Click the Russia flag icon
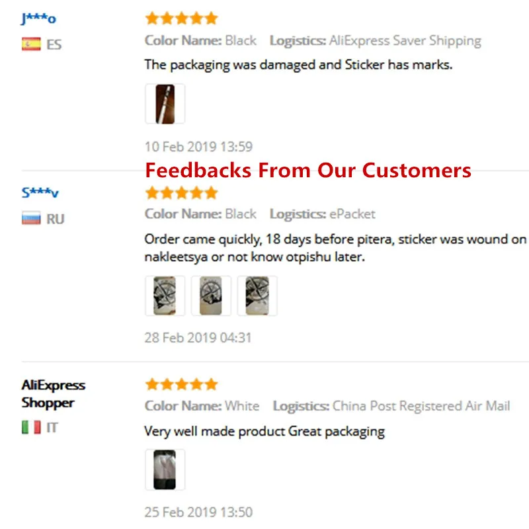This screenshot has height=529, width=529. tap(31, 218)
